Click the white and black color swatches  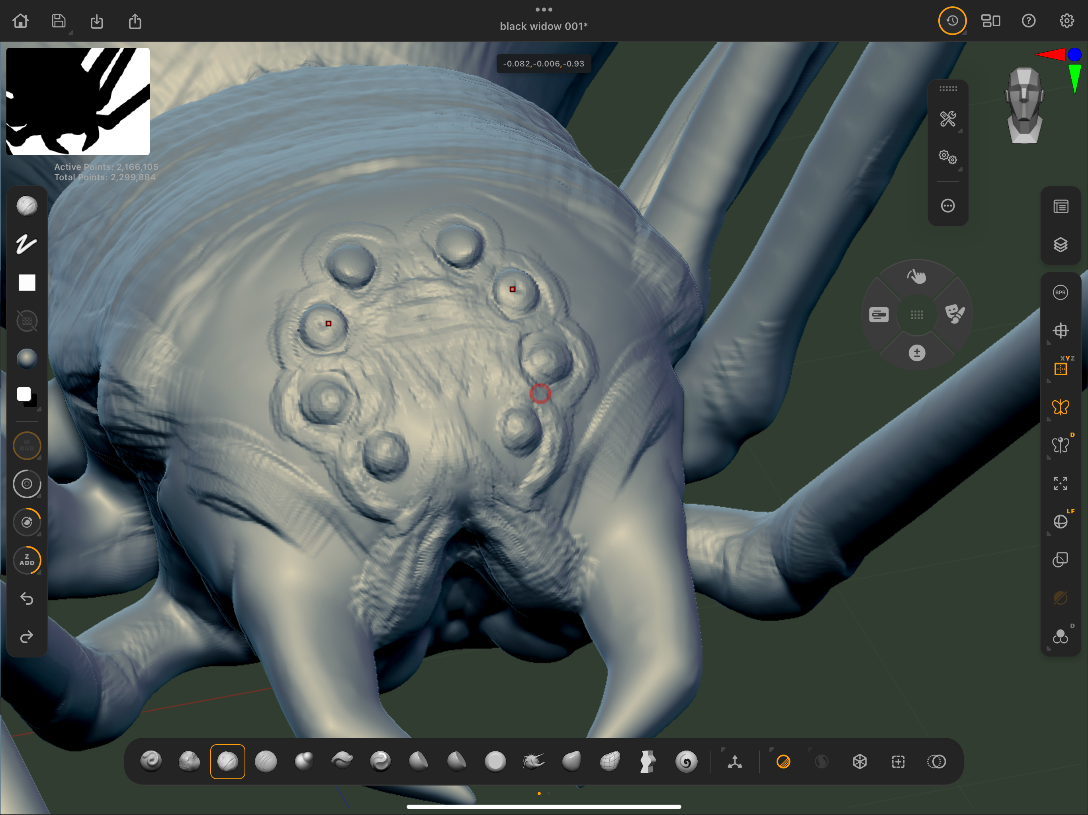[x=27, y=397]
